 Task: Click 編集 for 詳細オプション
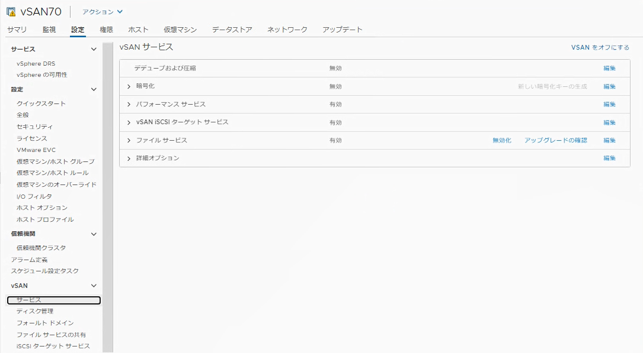coord(609,158)
